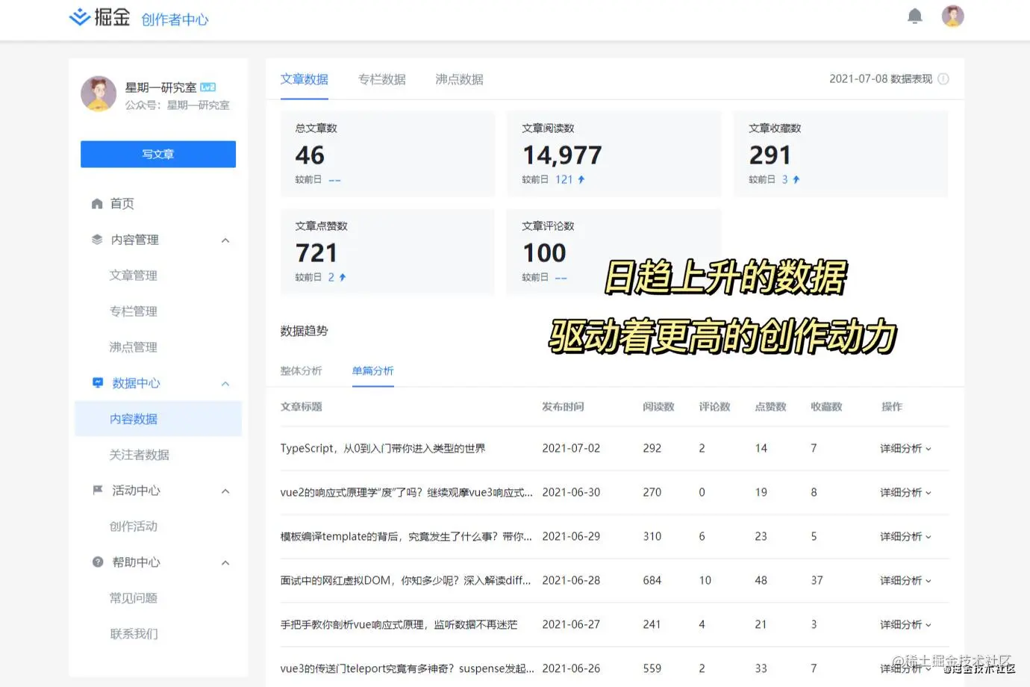Collapse the 数据中心 section chevron

click(225, 383)
